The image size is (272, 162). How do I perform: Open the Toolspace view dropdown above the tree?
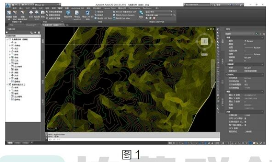[23, 36]
